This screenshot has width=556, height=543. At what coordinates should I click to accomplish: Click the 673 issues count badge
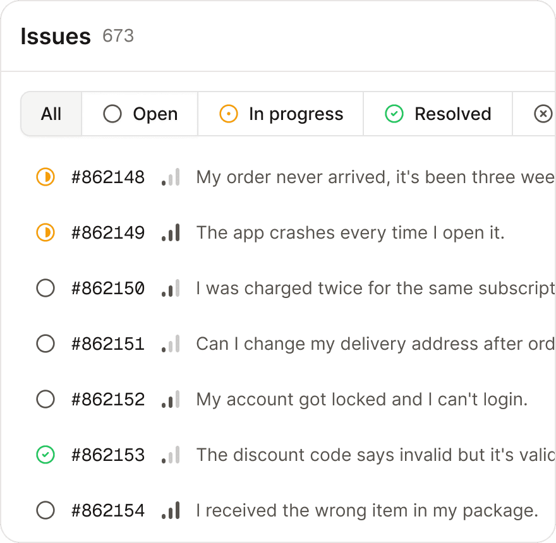tap(118, 36)
